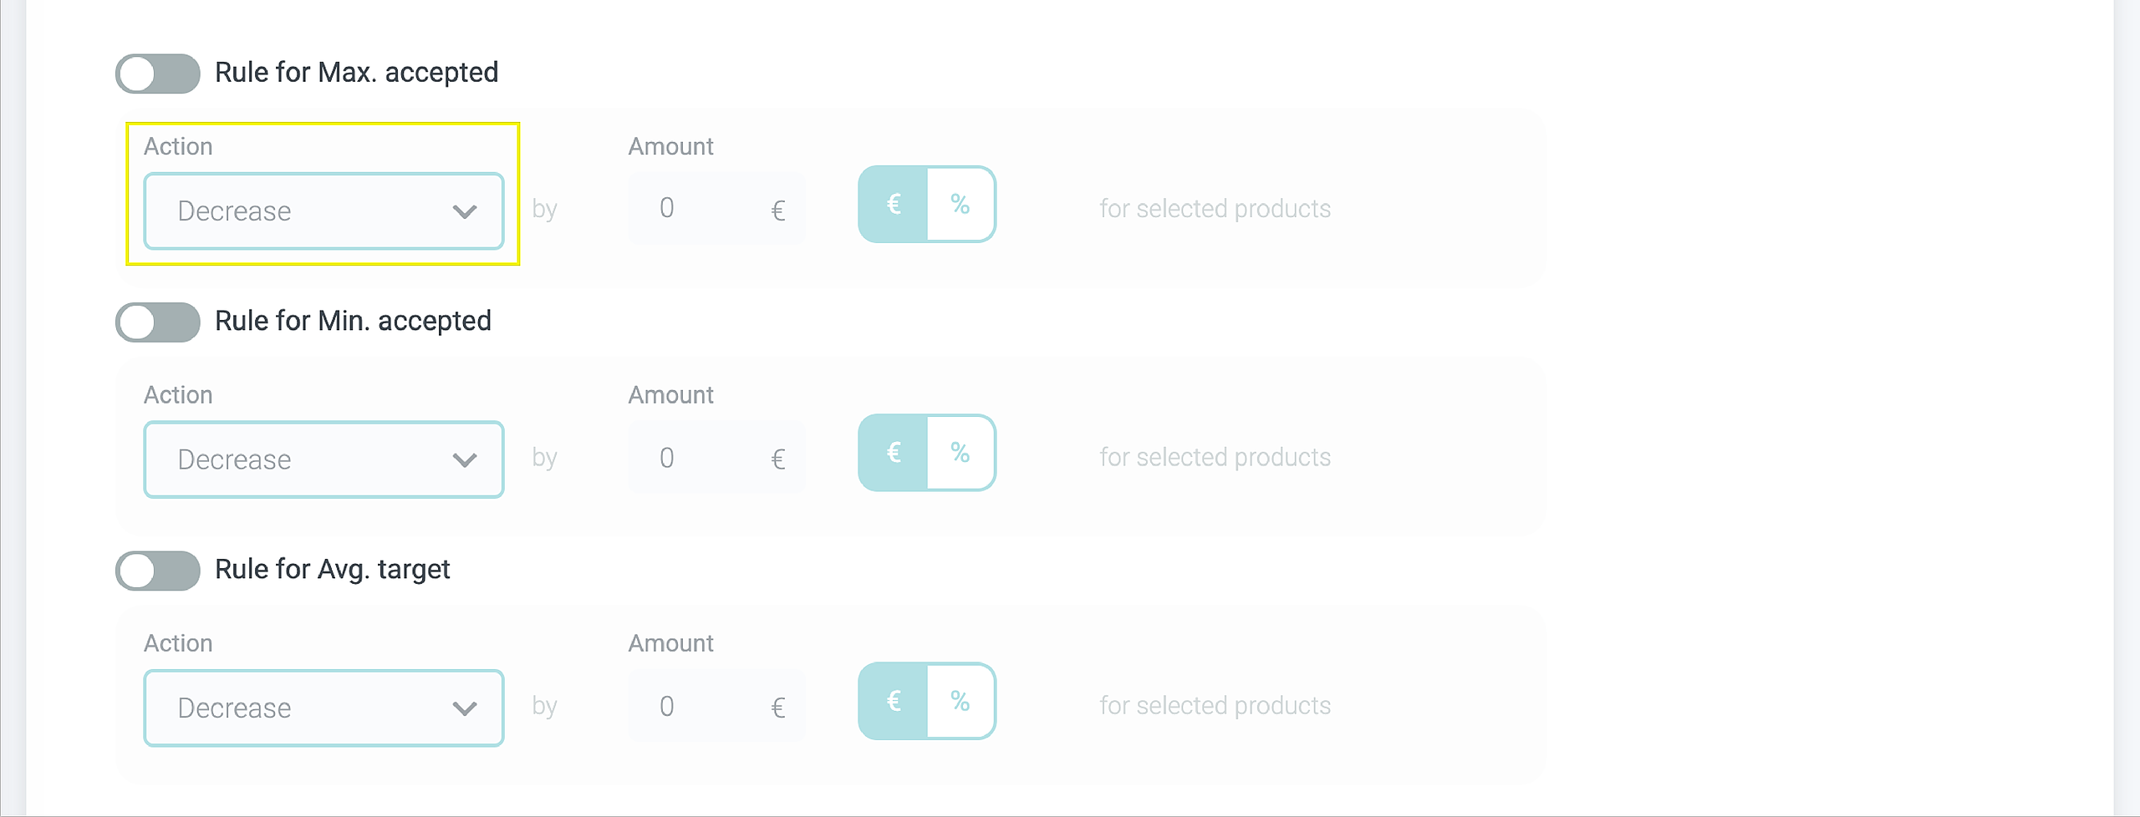Click Amount field of Max. accepted rule
Image resolution: width=2140 pixels, height=817 pixels.
point(706,208)
